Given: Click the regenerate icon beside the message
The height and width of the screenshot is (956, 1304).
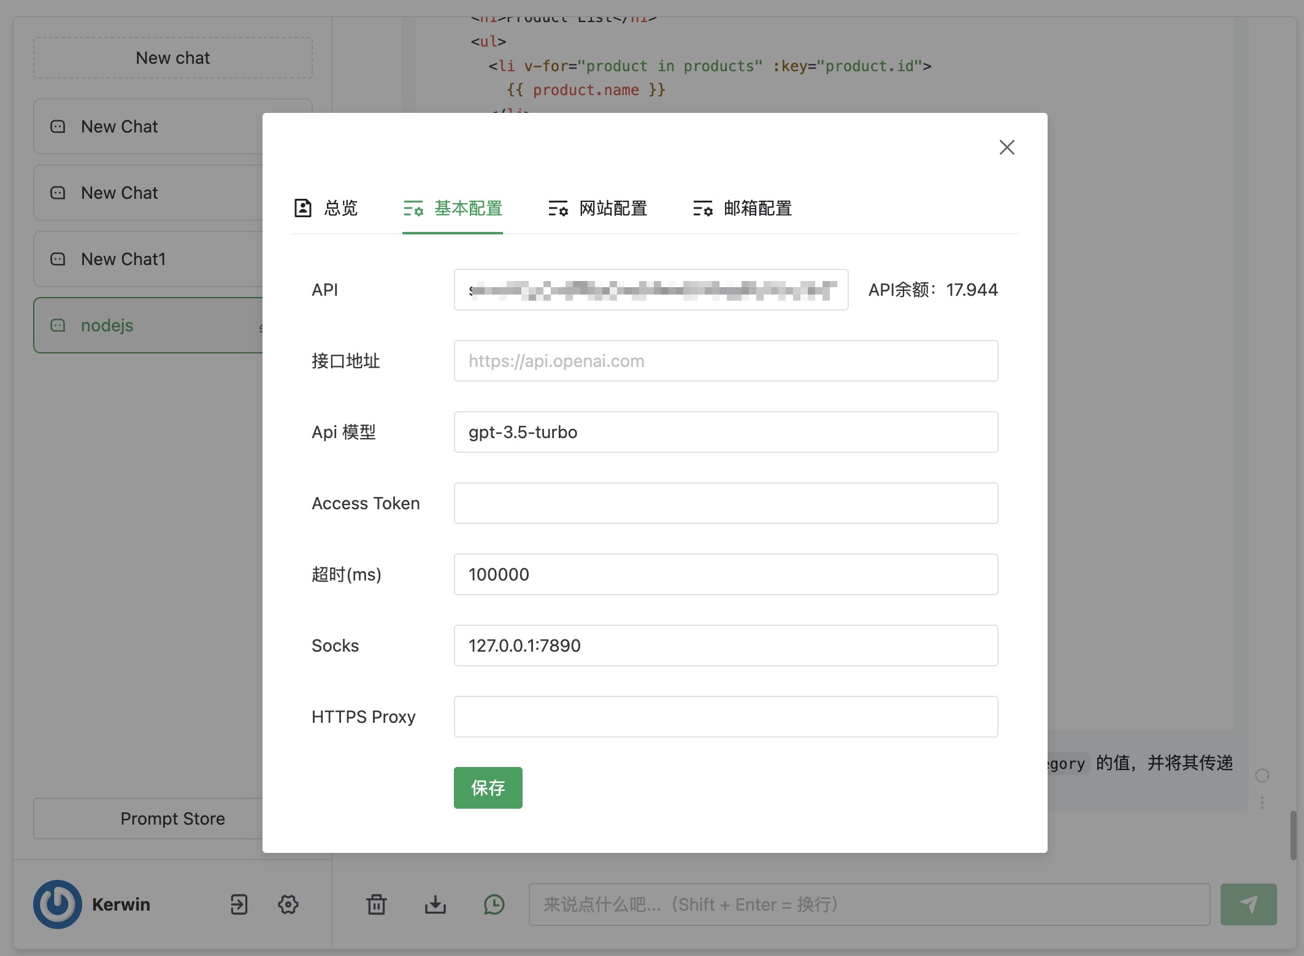Looking at the screenshot, I should [x=1262, y=776].
